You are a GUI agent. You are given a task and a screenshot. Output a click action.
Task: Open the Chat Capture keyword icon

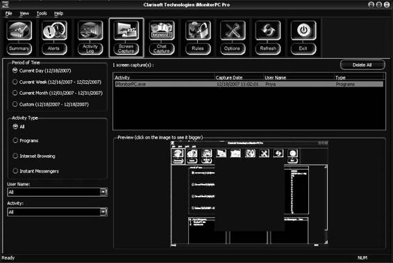point(162,30)
